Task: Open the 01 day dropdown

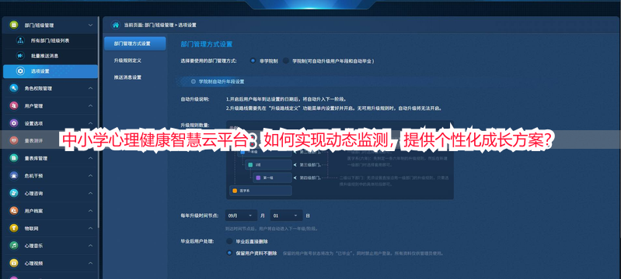Action: point(286,215)
